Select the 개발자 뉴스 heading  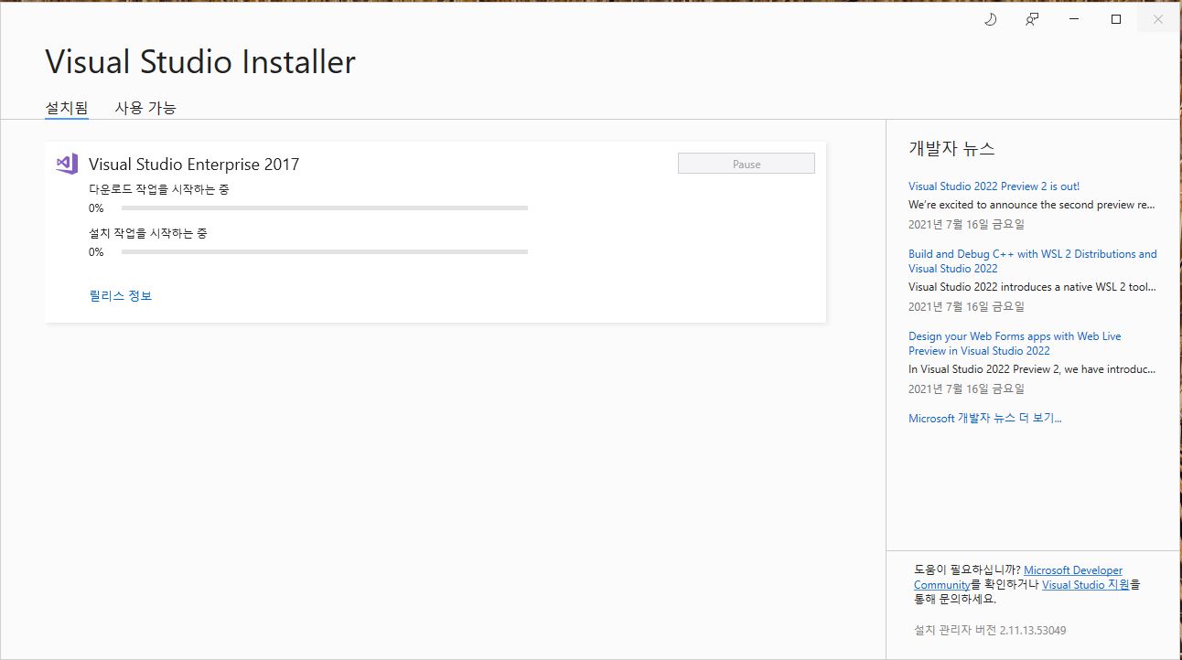pyautogui.click(x=951, y=148)
